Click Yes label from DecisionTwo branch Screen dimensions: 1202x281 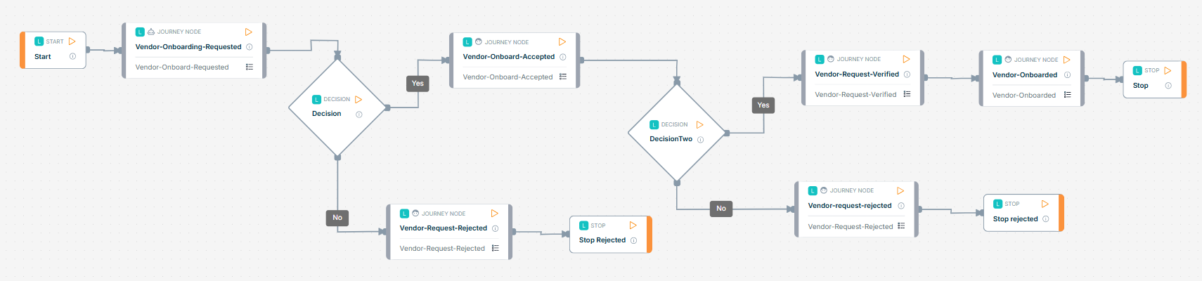[763, 105]
